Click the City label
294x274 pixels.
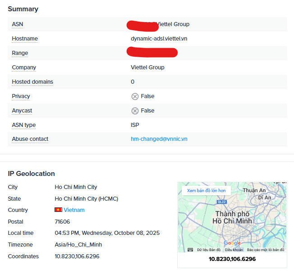click(x=13, y=187)
